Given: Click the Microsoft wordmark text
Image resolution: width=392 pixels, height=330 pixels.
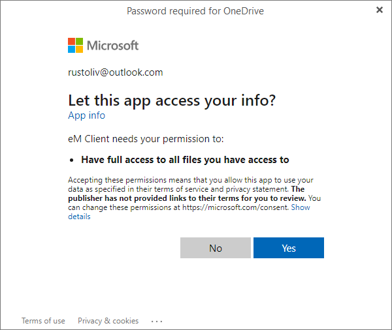Looking at the screenshot, I should point(112,46).
